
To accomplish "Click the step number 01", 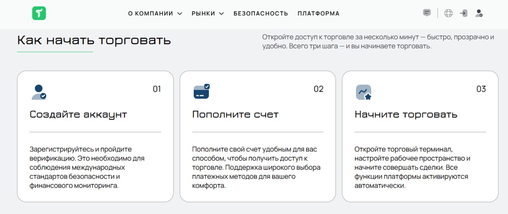I will coord(157,89).
